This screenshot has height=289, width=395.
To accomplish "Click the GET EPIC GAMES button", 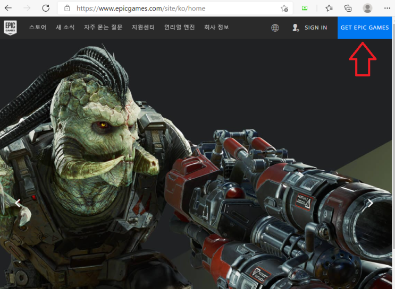I will [365, 28].
